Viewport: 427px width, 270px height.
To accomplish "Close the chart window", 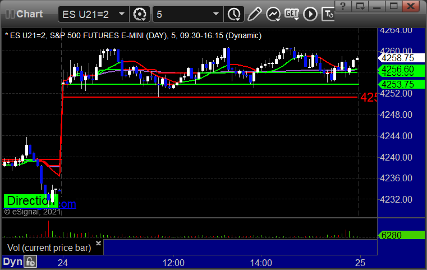I will [410, 6].
